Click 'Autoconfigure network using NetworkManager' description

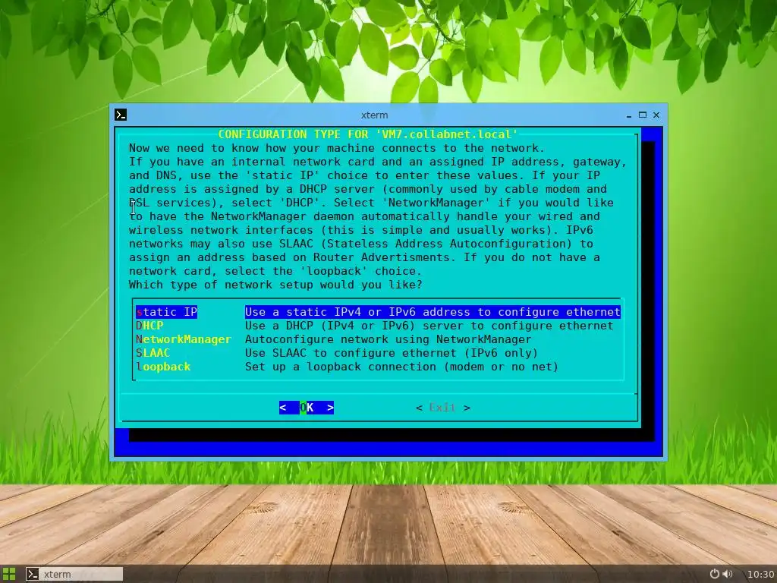coord(388,339)
